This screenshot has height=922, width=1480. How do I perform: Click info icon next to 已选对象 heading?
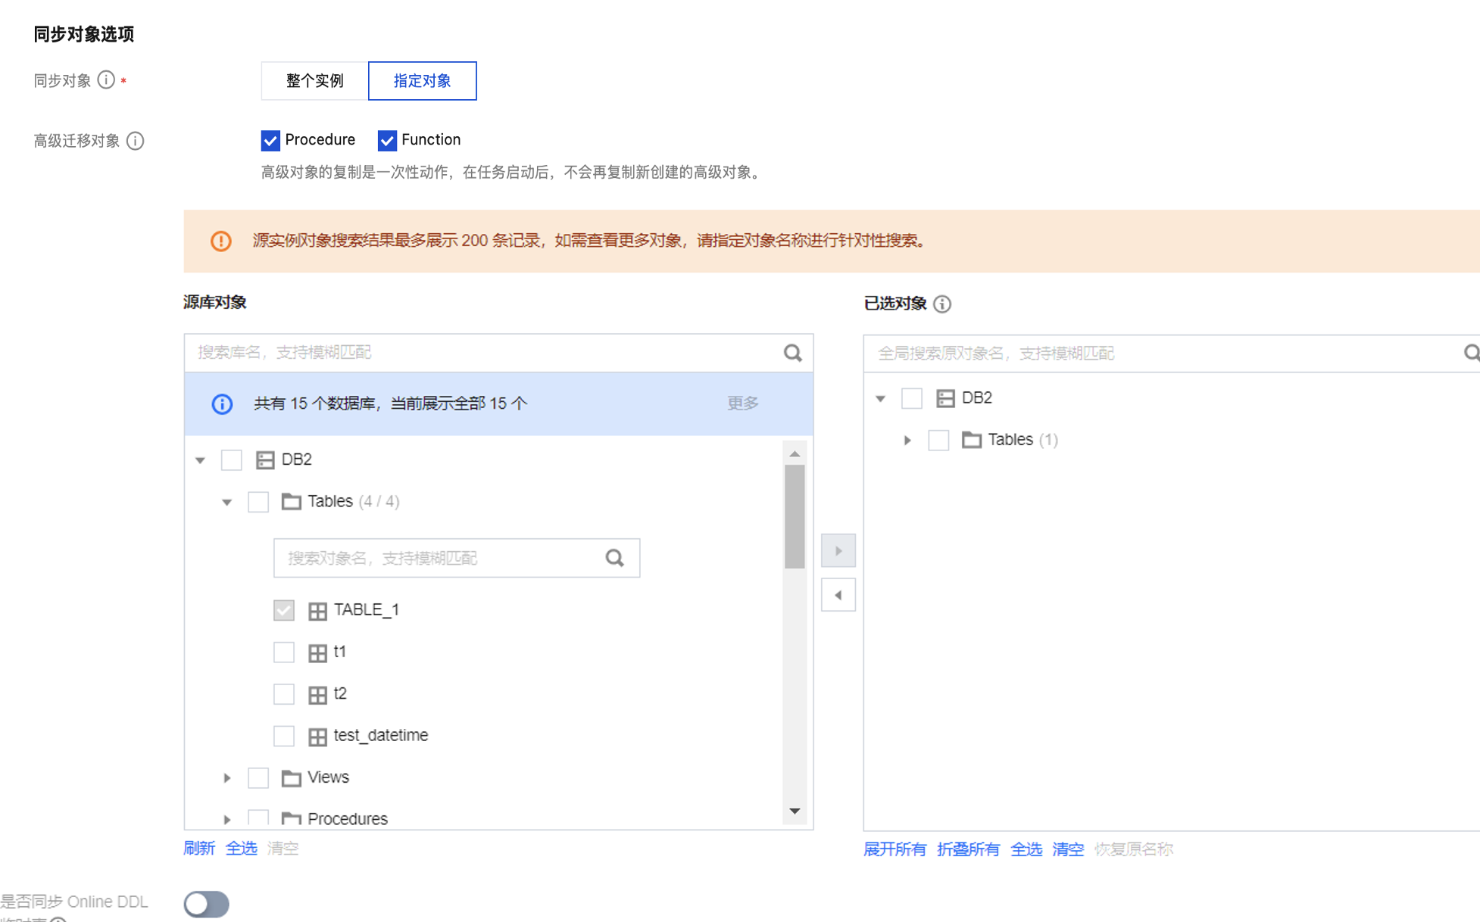point(942,304)
